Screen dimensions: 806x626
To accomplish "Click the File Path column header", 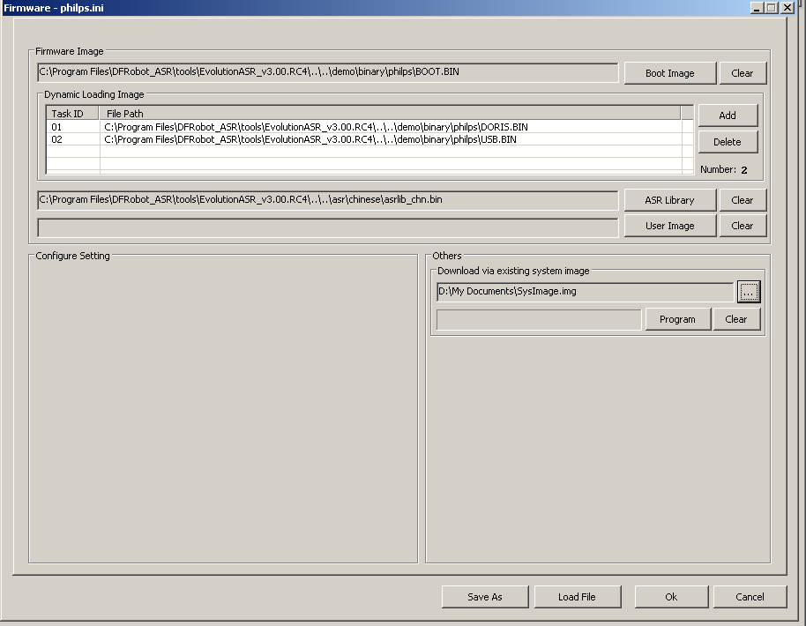I will (390, 114).
